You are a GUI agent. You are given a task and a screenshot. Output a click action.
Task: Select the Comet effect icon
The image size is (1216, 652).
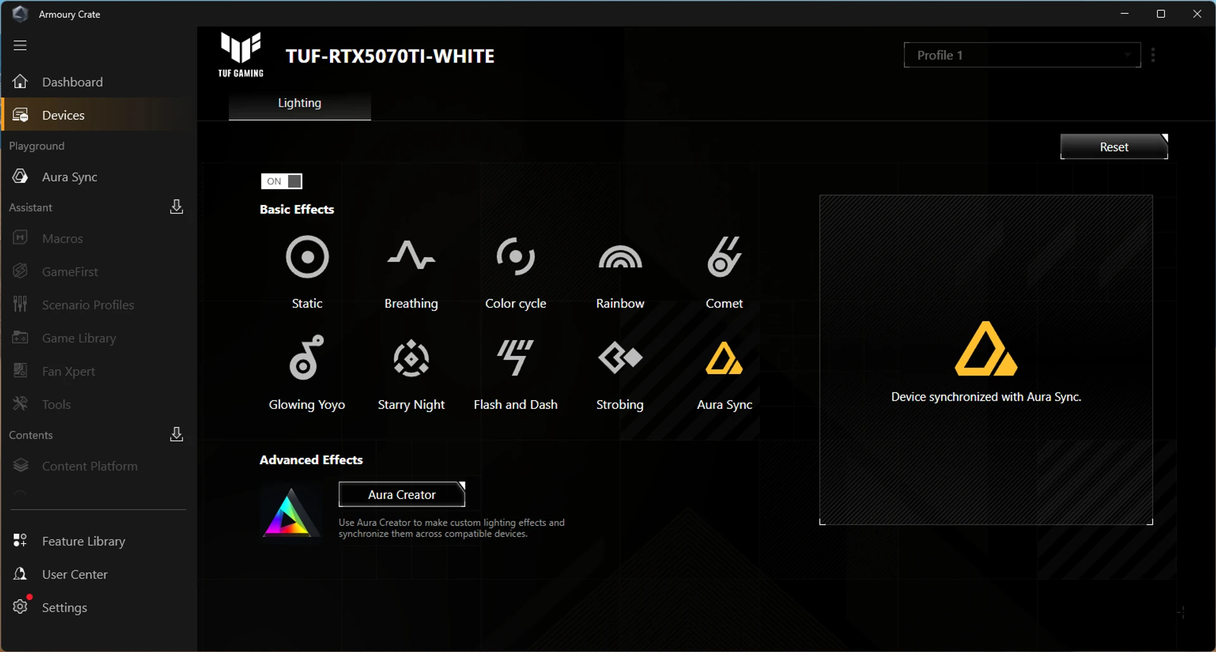724,256
